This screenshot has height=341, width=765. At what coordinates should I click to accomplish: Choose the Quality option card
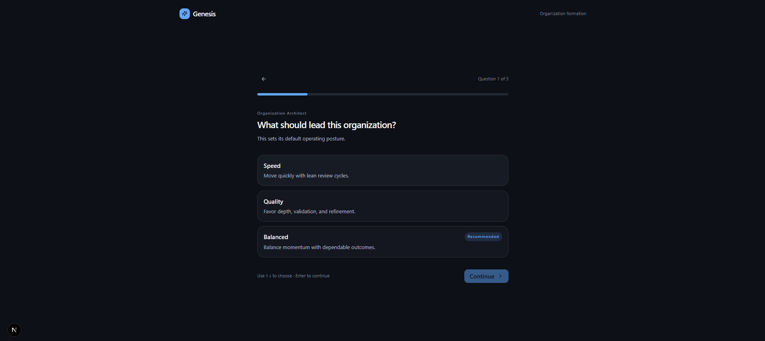click(x=382, y=206)
